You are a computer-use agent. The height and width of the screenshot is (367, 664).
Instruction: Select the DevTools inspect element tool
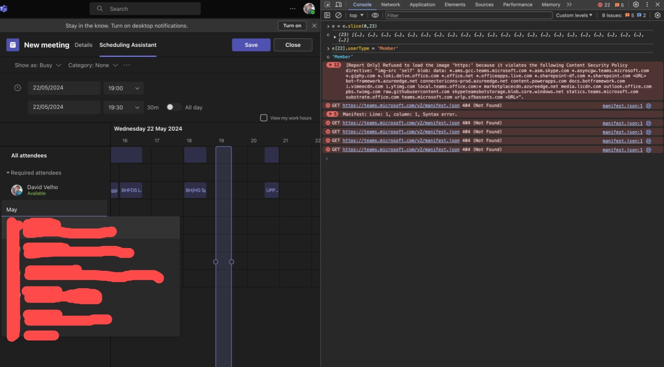(x=327, y=5)
